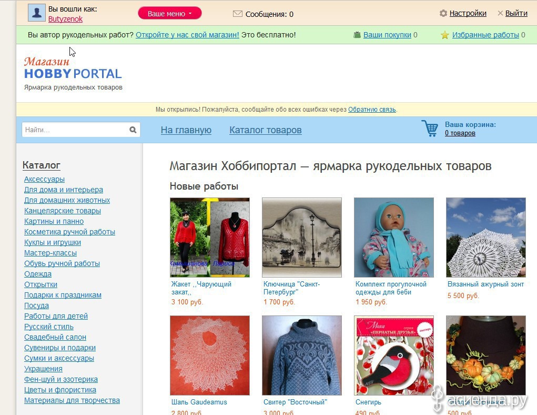Image resolution: width=537 pixels, height=415 pixels.
Task: Open Обратную связь feedback link
Action: 372,110
